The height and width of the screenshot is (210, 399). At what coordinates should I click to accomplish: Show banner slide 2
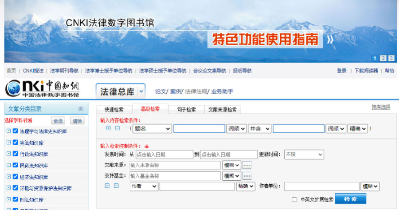[383, 58]
